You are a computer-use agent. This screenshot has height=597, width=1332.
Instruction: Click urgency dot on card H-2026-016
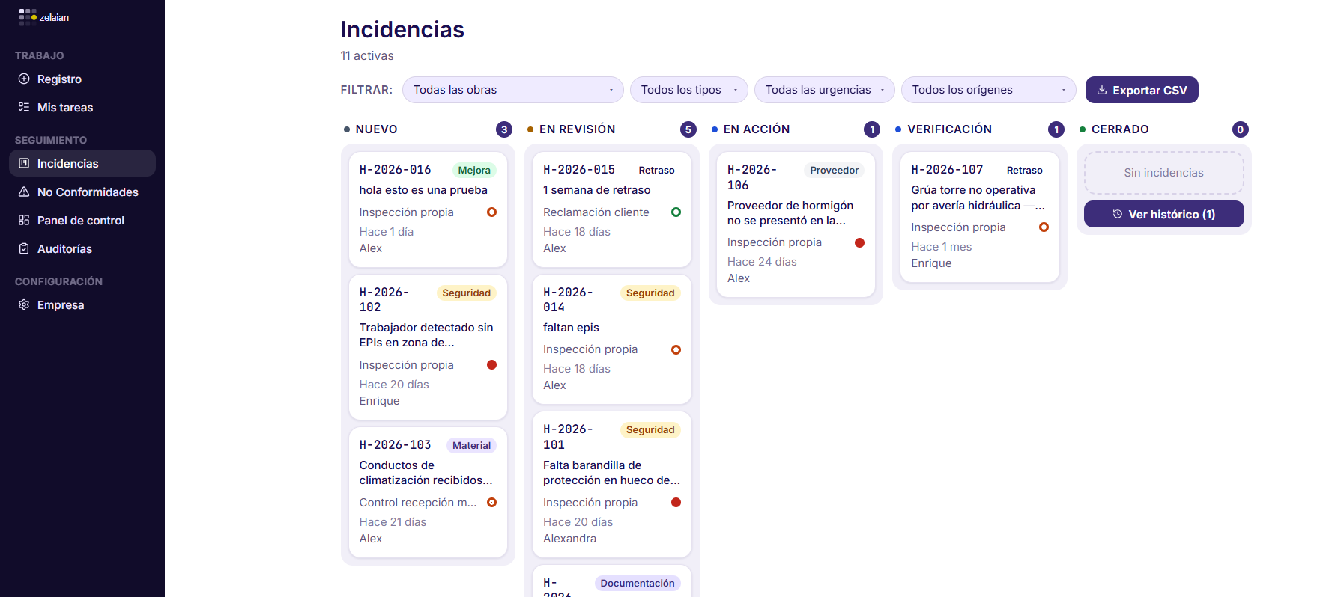(492, 212)
